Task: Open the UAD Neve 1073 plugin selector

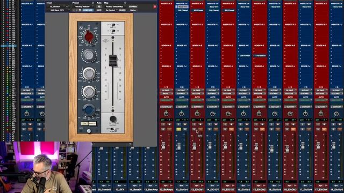Action: pos(58,10)
